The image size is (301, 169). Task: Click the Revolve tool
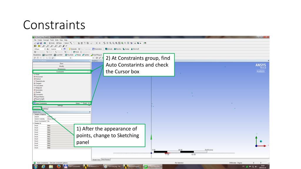118,49
